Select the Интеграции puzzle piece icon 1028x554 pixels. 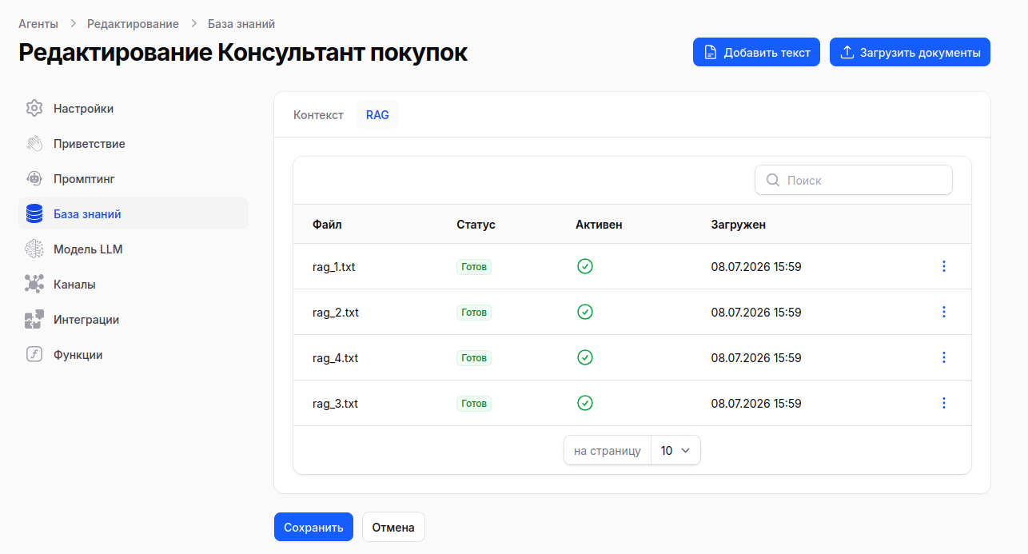click(34, 320)
